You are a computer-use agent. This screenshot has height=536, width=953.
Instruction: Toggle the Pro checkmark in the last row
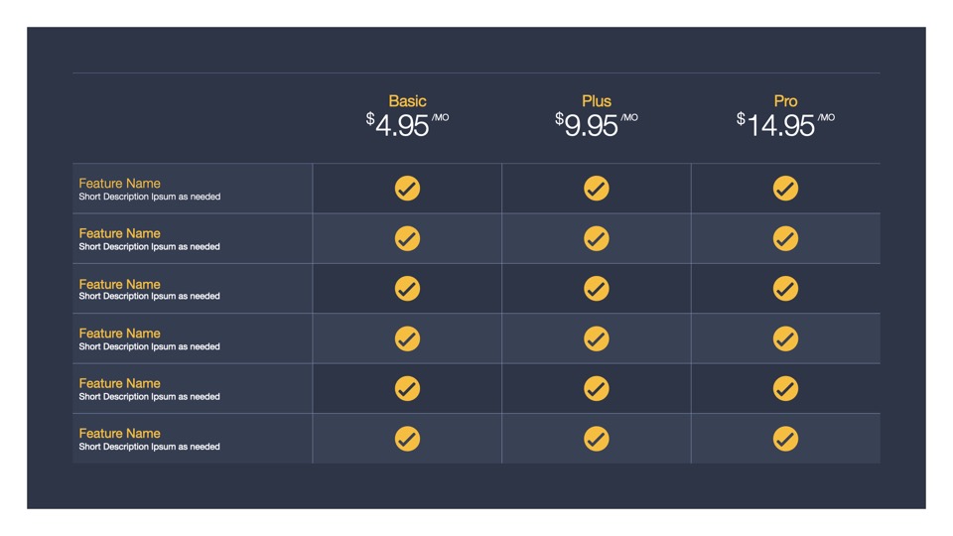[x=785, y=439]
